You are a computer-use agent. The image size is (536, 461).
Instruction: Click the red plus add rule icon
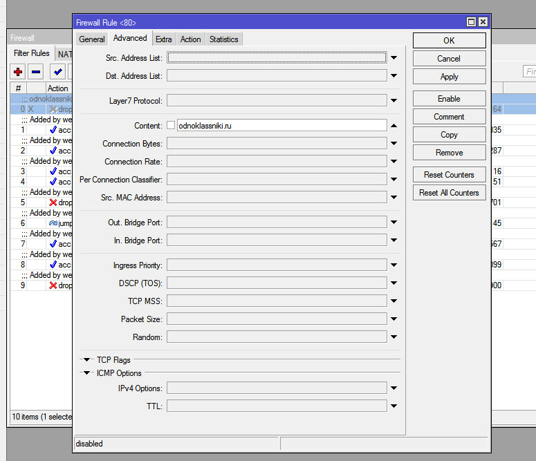tap(18, 72)
